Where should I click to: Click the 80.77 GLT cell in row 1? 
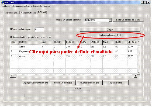click(x=132, y=47)
